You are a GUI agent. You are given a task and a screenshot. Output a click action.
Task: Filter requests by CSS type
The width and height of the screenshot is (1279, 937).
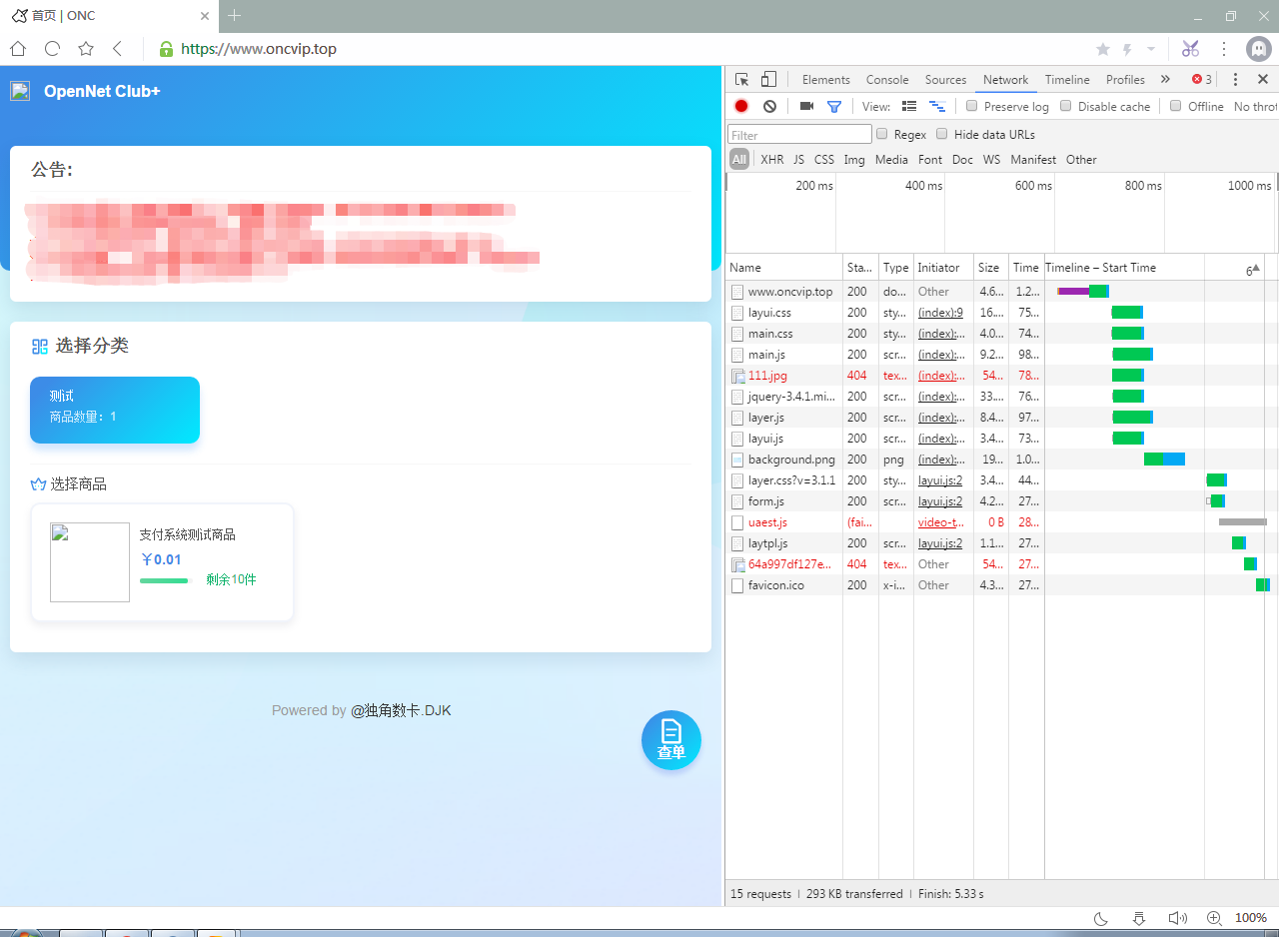coord(824,160)
